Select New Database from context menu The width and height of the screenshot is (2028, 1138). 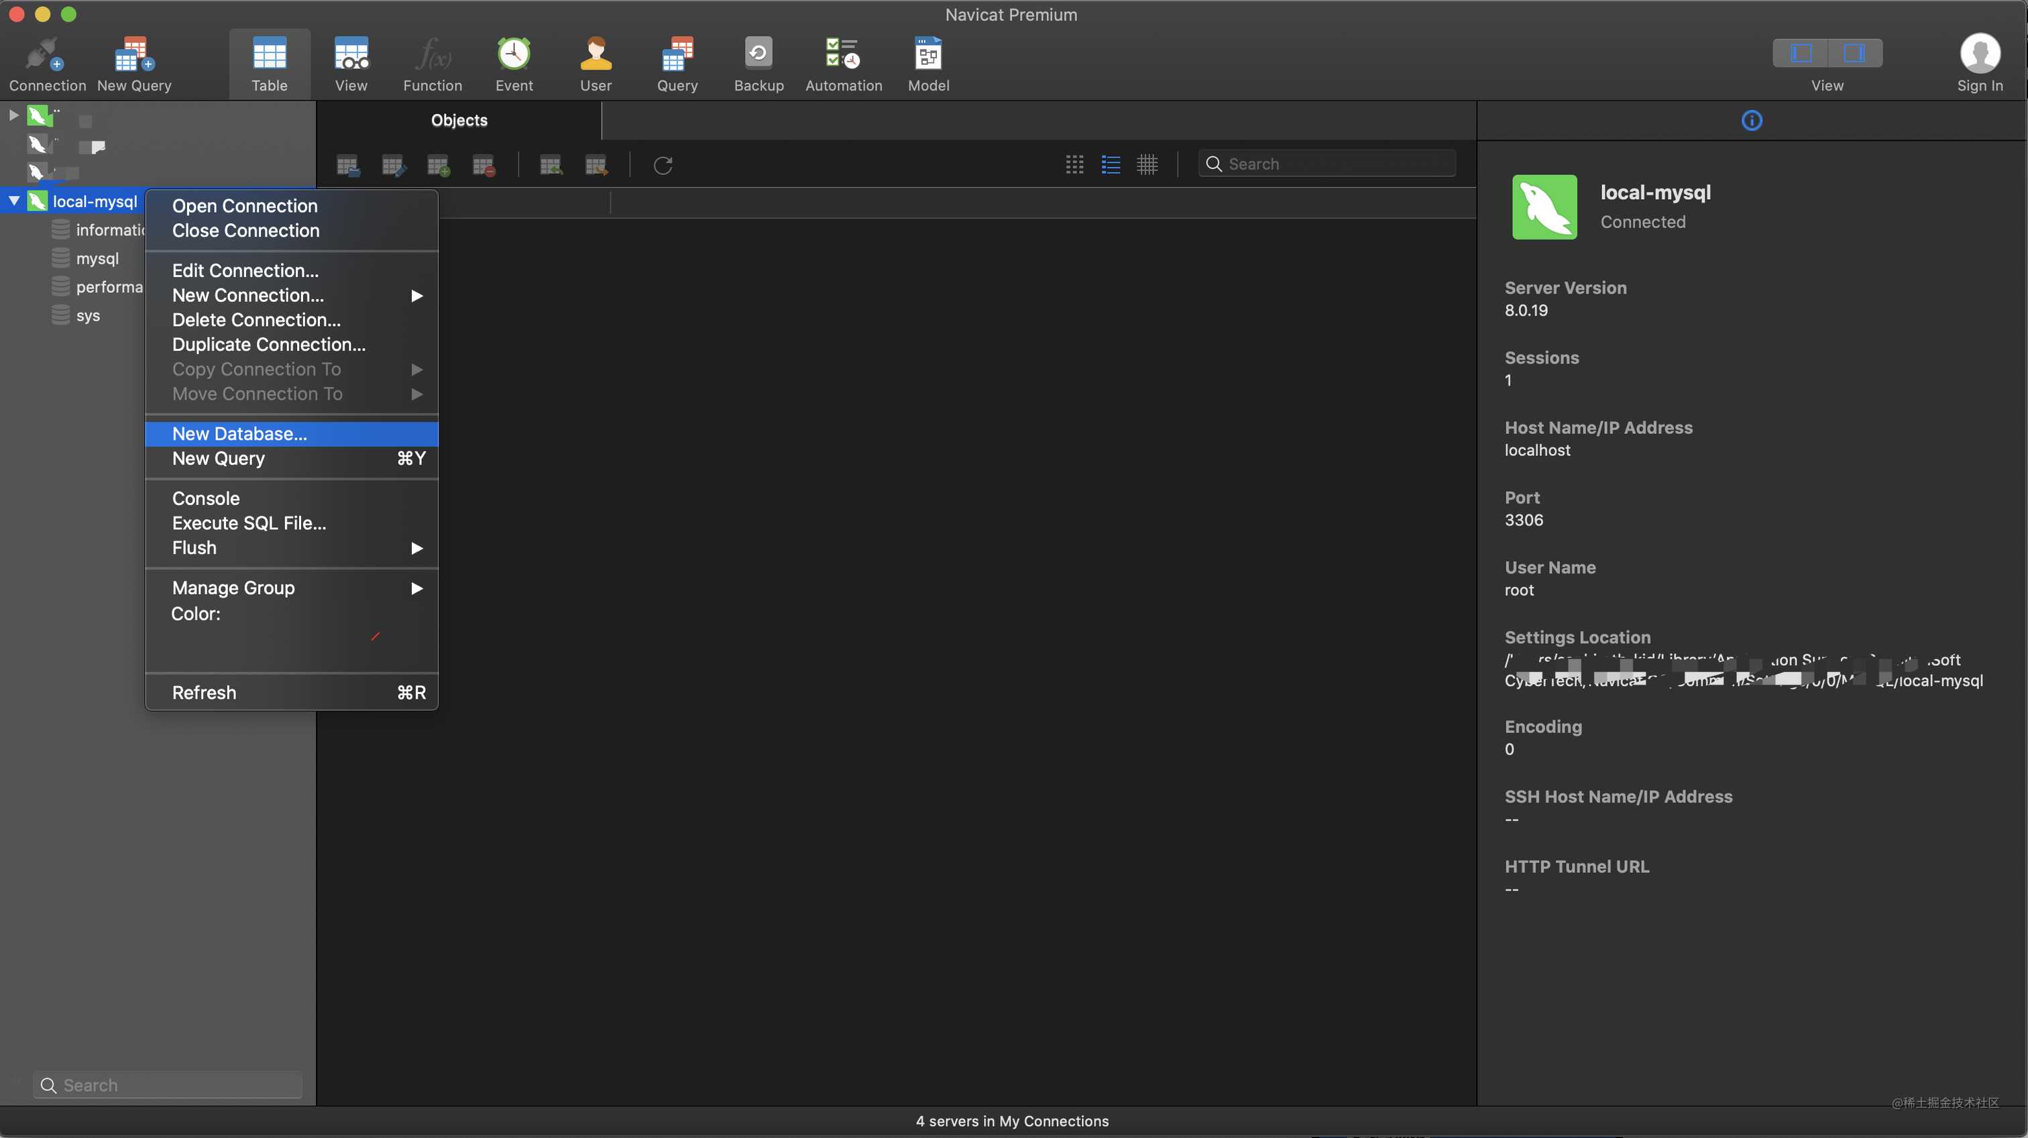point(238,433)
